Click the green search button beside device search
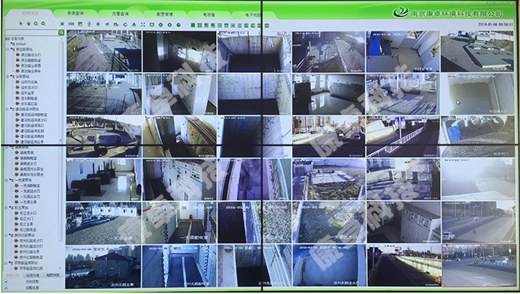Screen dimensions: 520x294 [61, 32]
